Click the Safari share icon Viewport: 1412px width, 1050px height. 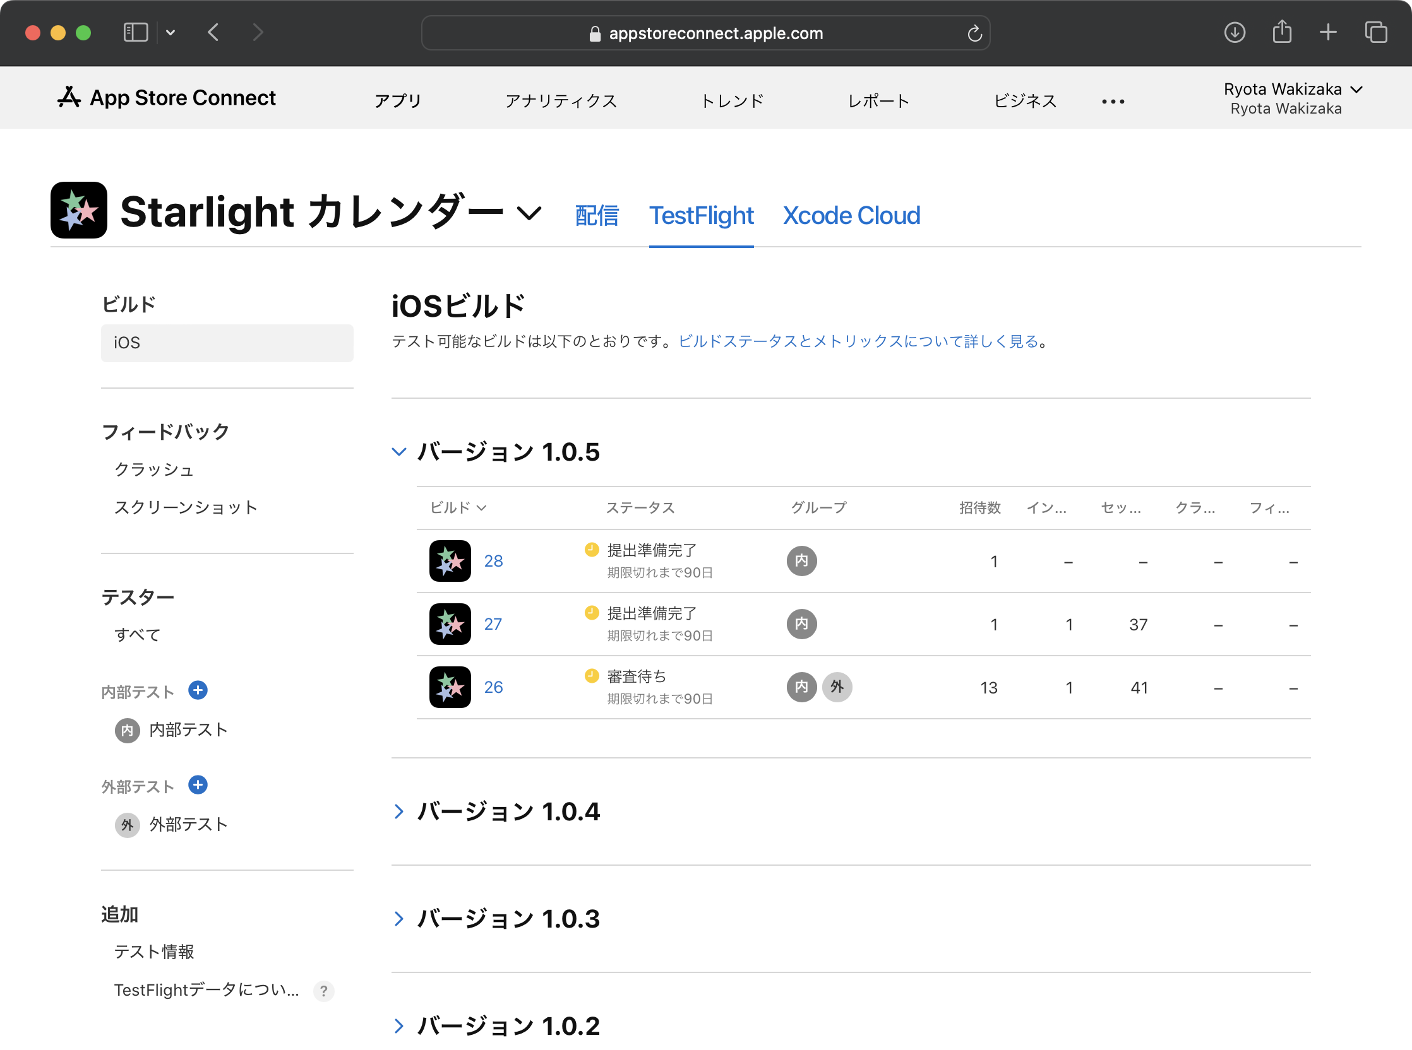coord(1282,32)
